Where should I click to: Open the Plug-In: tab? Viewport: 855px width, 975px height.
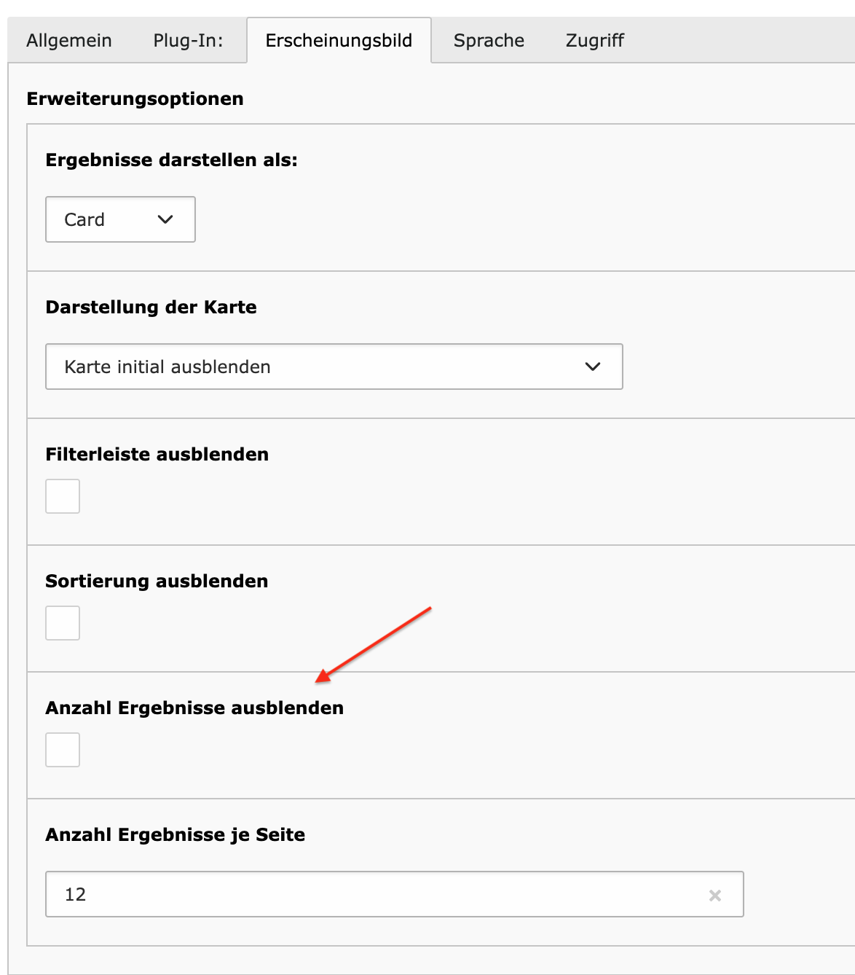pyautogui.click(x=188, y=40)
